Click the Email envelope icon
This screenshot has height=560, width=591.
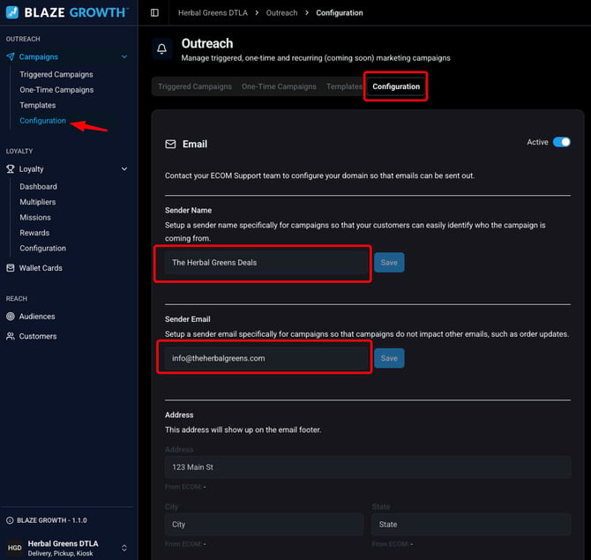coord(170,145)
